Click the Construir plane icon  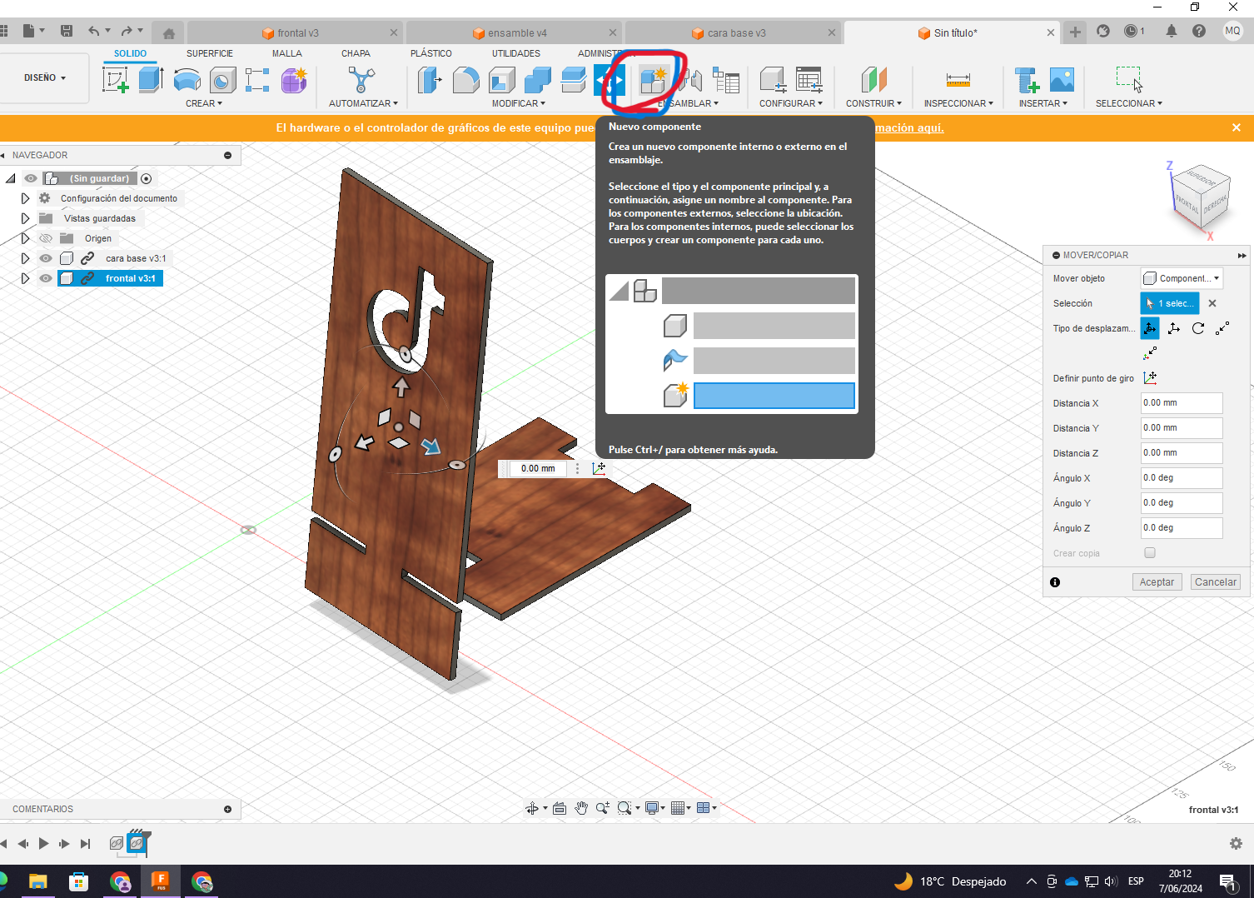(x=873, y=80)
